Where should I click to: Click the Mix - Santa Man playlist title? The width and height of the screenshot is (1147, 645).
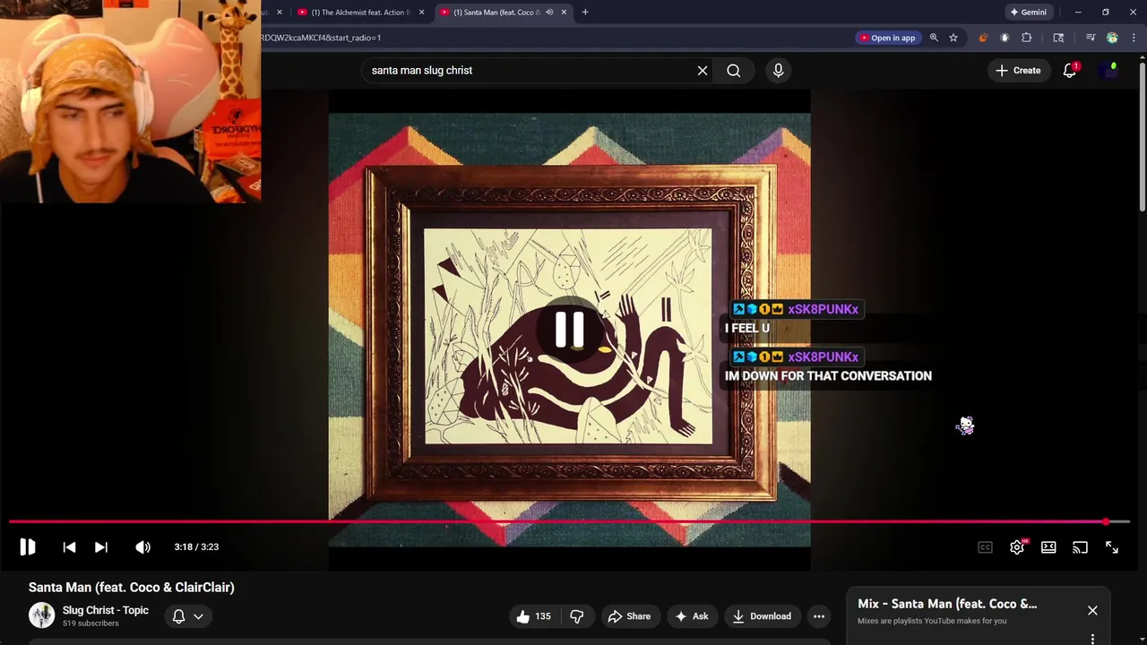coord(947,604)
